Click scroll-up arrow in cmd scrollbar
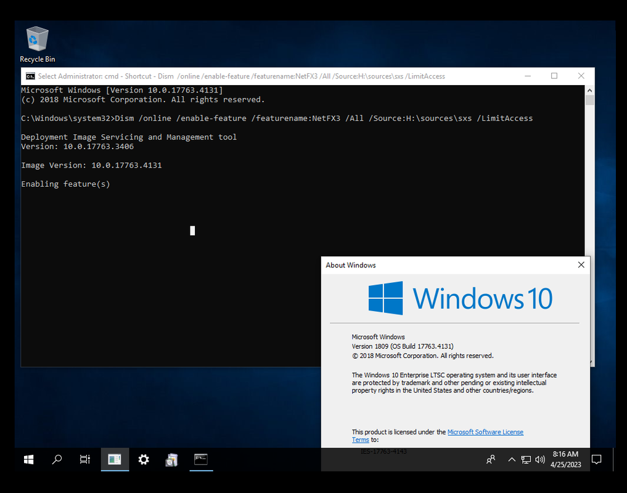Image resolution: width=627 pixels, height=493 pixels. [x=589, y=91]
